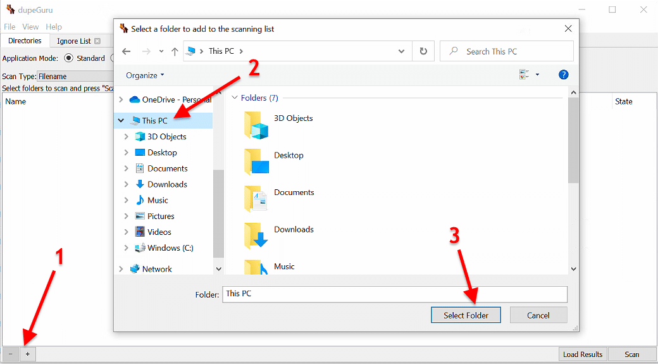Expand the Windows (C:) tree node

[127, 248]
